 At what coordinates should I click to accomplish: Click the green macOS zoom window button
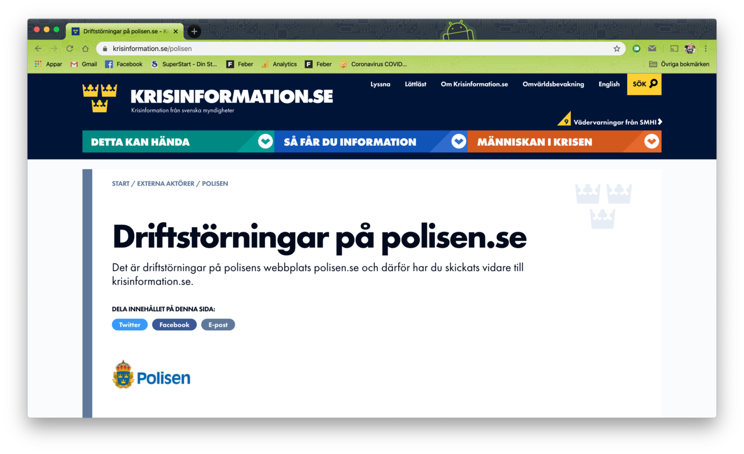tap(56, 30)
